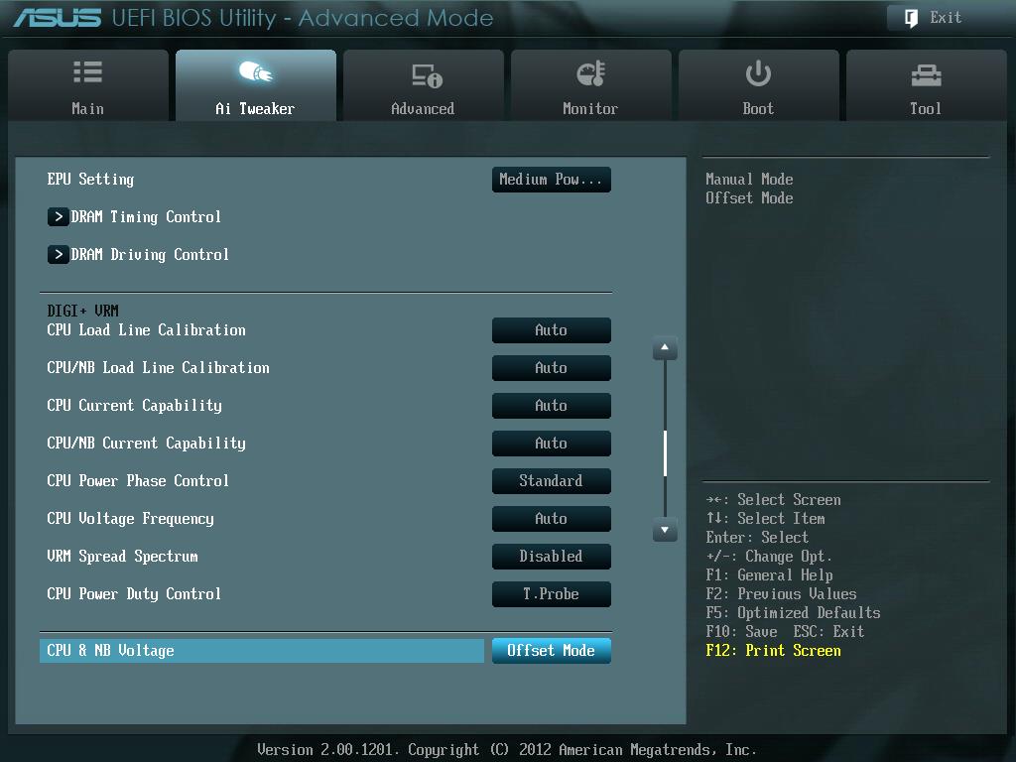Click F10: Save ESC: Exit hint
The image size is (1016, 762).
(786, 632)
